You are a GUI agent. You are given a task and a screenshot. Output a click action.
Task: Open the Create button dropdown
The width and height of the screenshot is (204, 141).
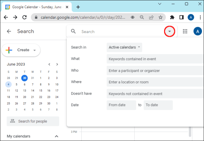pyautogui.click(x=35, y=50)
